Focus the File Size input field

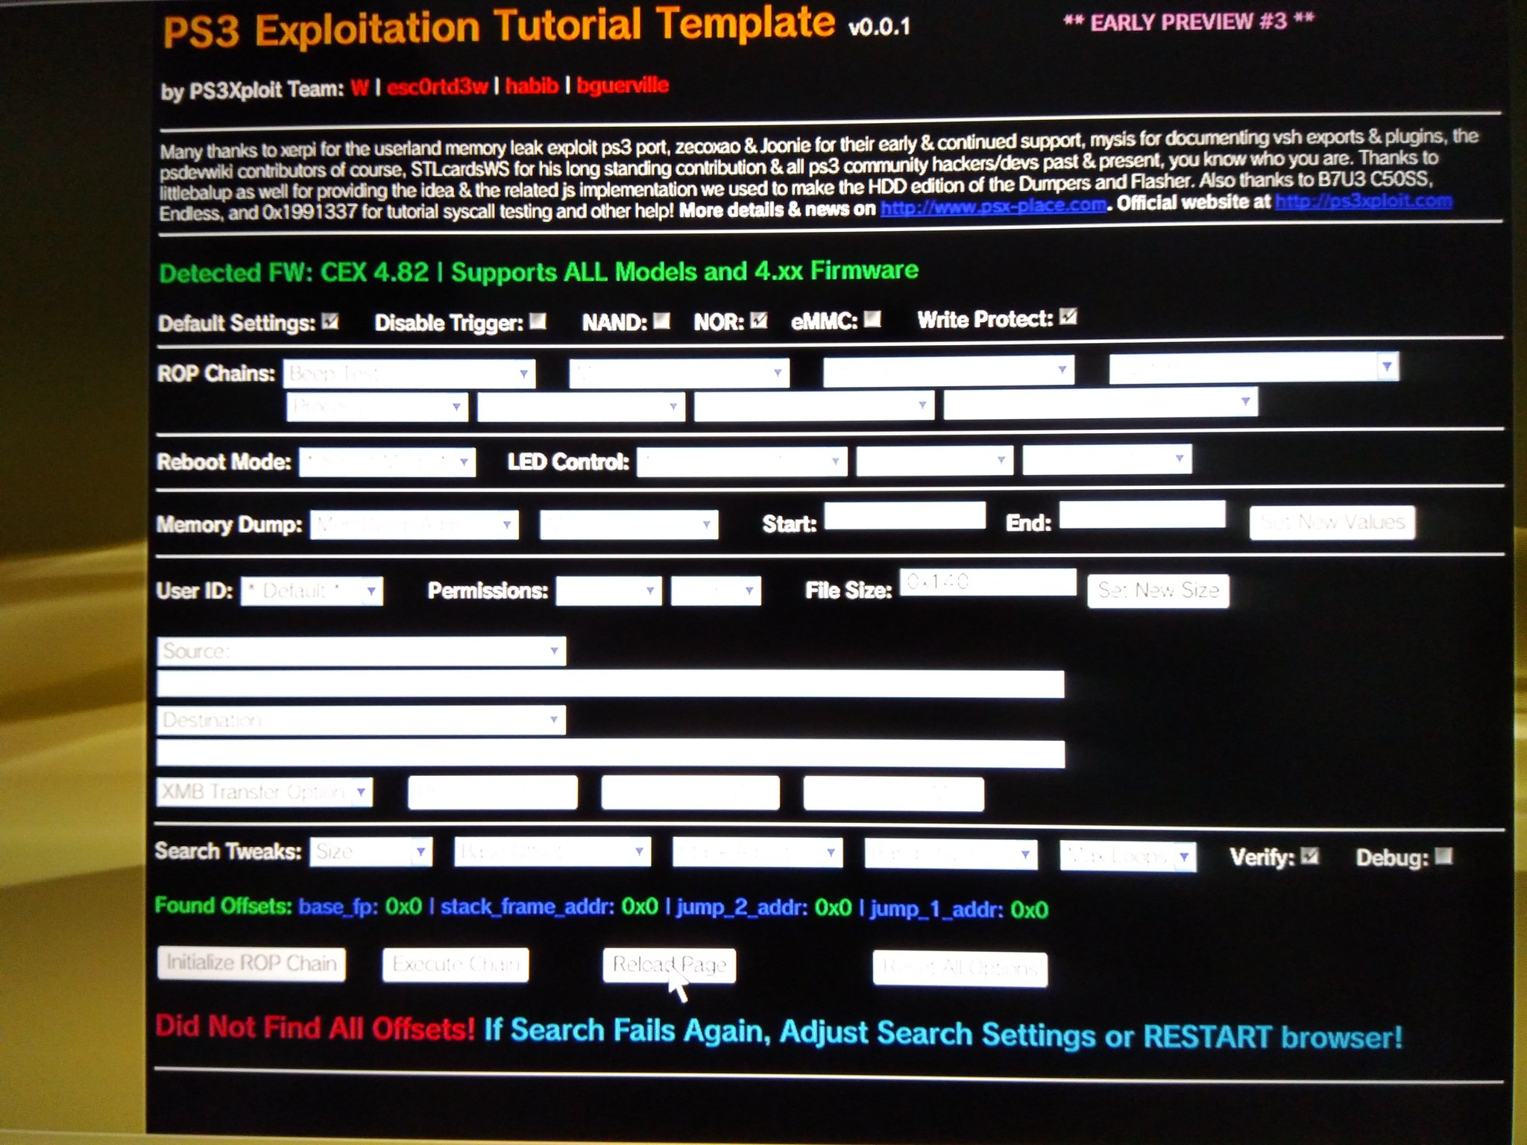coord(988,582)
